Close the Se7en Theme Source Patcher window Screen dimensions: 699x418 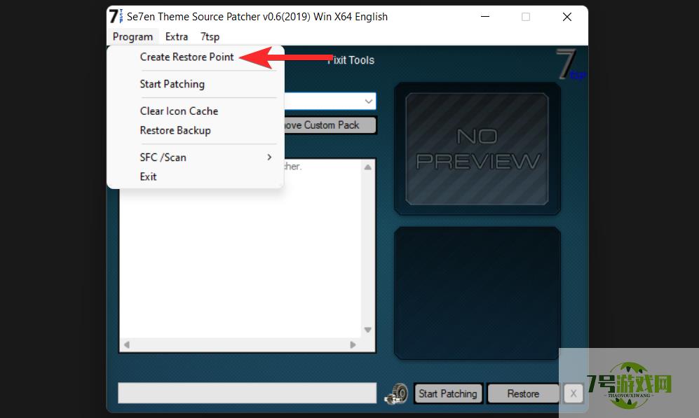(567, 17)
